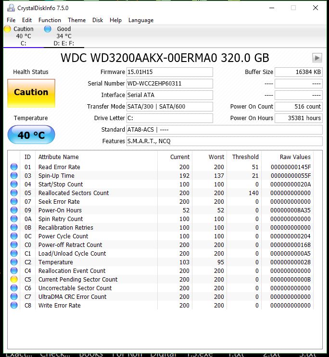This screenshot has width=329, height=357.
Task: Open the File menu
Action: 11,20
